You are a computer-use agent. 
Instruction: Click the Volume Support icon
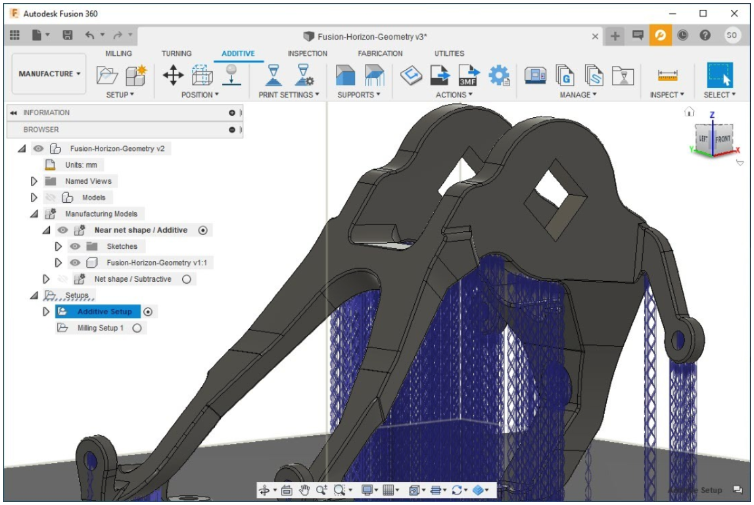pyautogui.click(x=346, y=75)
